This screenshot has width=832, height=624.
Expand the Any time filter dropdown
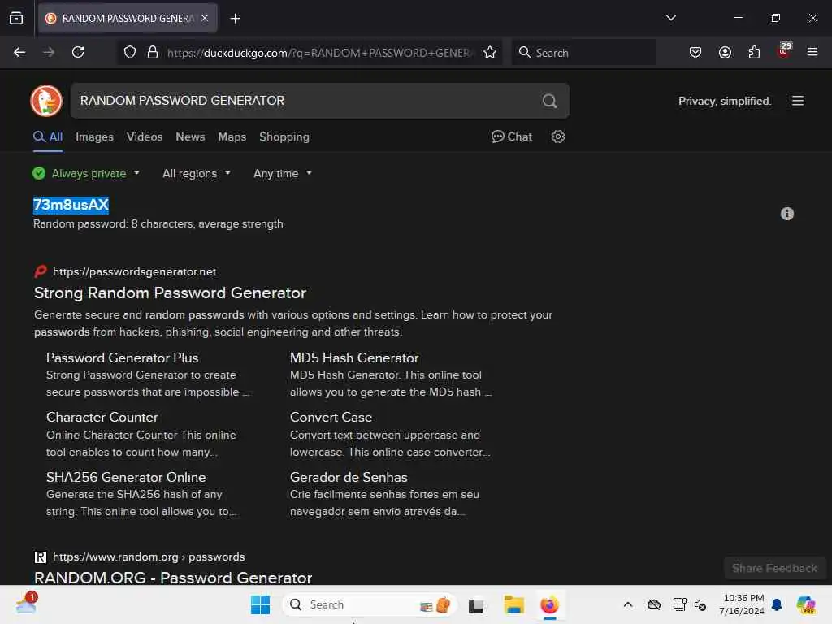(x=282, y=174)
